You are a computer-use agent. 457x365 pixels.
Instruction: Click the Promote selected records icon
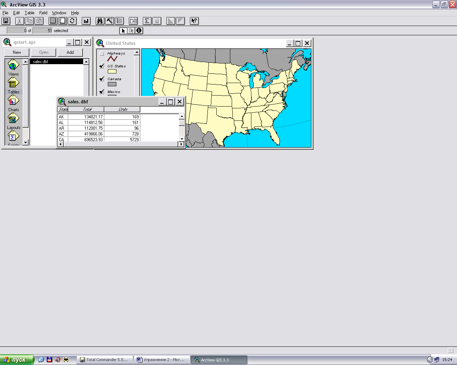[x=119, y=21]
